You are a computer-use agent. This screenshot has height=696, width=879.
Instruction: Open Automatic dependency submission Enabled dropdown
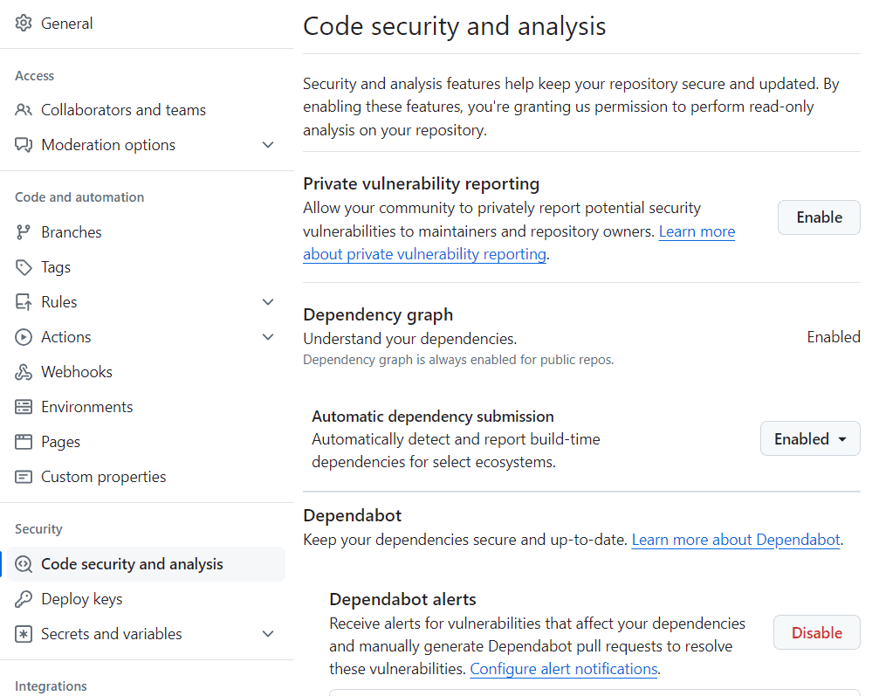809,438
